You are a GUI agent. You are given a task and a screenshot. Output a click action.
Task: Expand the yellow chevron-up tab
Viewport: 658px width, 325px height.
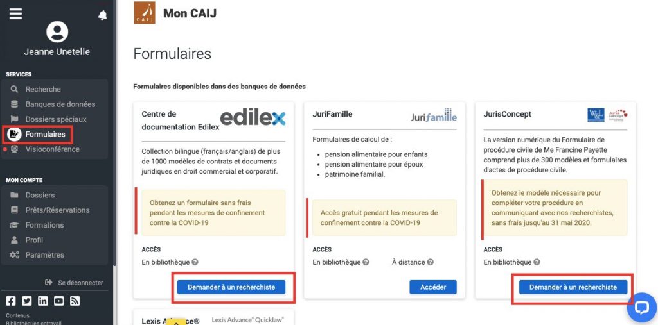click(176, 322)
